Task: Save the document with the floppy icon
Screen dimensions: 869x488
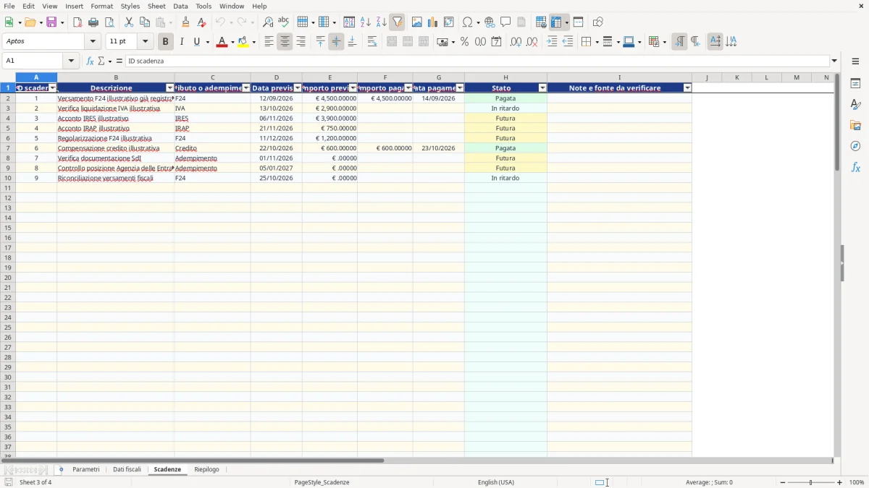Action: click(x=51, y=22)
